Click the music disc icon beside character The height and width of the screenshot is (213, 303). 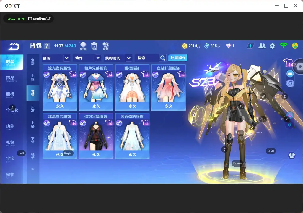290,83
